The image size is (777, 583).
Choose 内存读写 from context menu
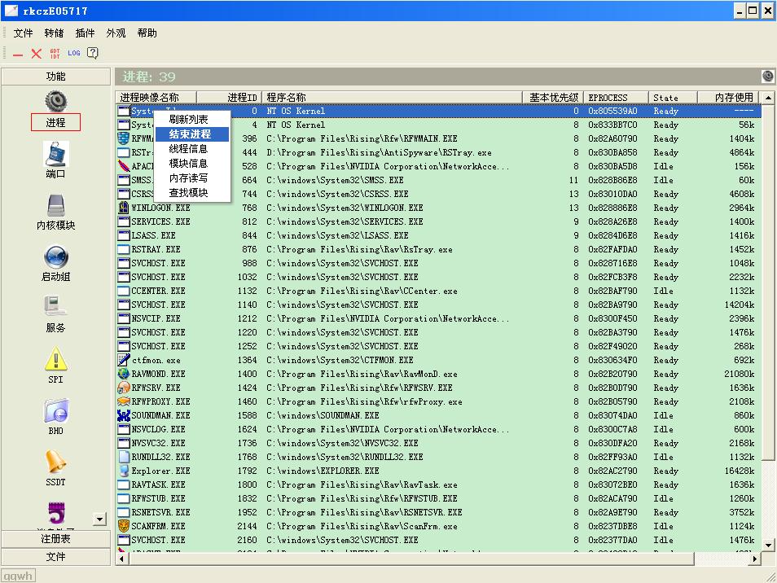tap(192, 178)
